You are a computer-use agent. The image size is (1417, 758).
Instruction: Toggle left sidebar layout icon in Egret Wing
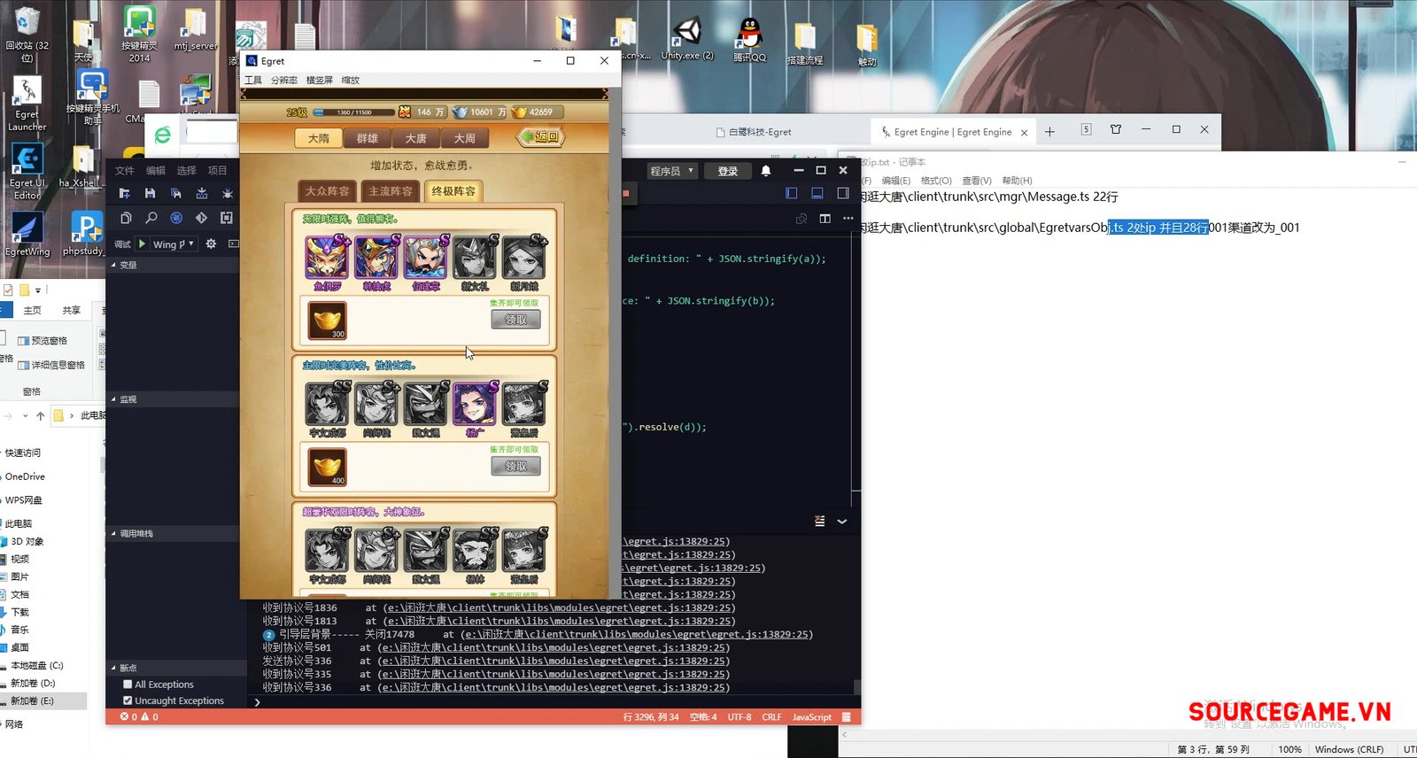coord(792,193)
